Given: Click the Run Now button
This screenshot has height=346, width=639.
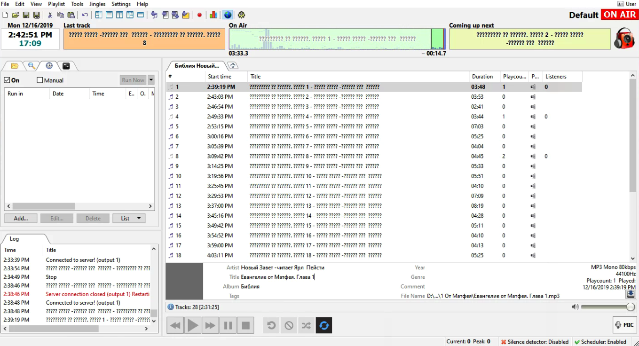Looking at the screenshot, I should pos(133,80).
